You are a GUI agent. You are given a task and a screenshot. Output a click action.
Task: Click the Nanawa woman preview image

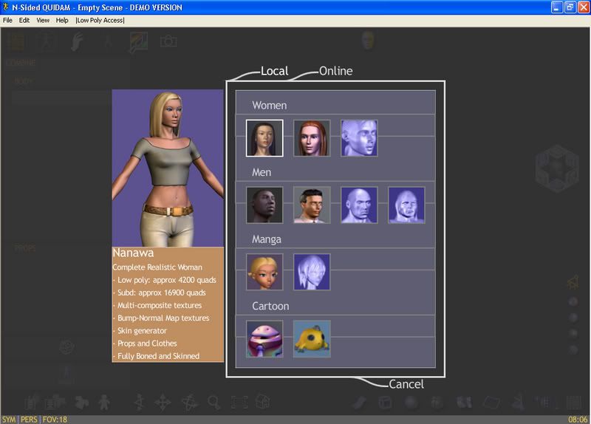coord(168,168)
